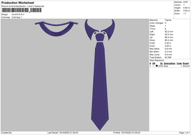This screenshot has height=135, width=191.
Task: Click the Min Stitch value 0.3 mm
Action: [168, 52]
